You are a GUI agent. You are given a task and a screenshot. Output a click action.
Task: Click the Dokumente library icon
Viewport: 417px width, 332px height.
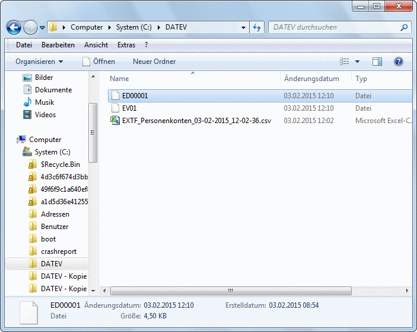(27, 90)
